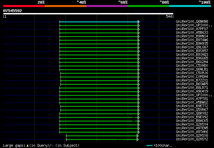Viewport: 214px width, 148px height.
Task: Click the green ~80% identity legend segment
Action: point(148,6)
